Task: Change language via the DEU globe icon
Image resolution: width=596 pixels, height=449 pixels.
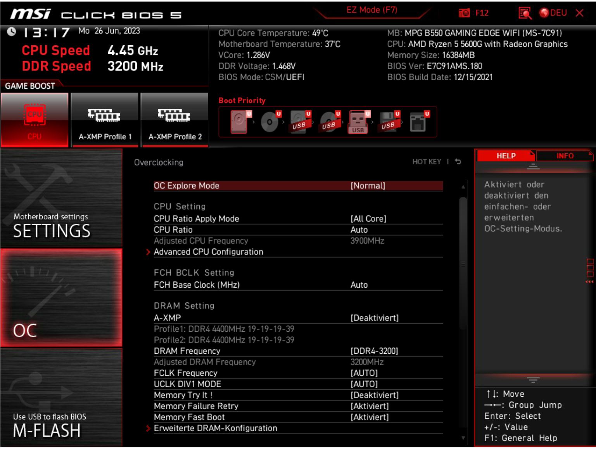Action: [553, 13]
